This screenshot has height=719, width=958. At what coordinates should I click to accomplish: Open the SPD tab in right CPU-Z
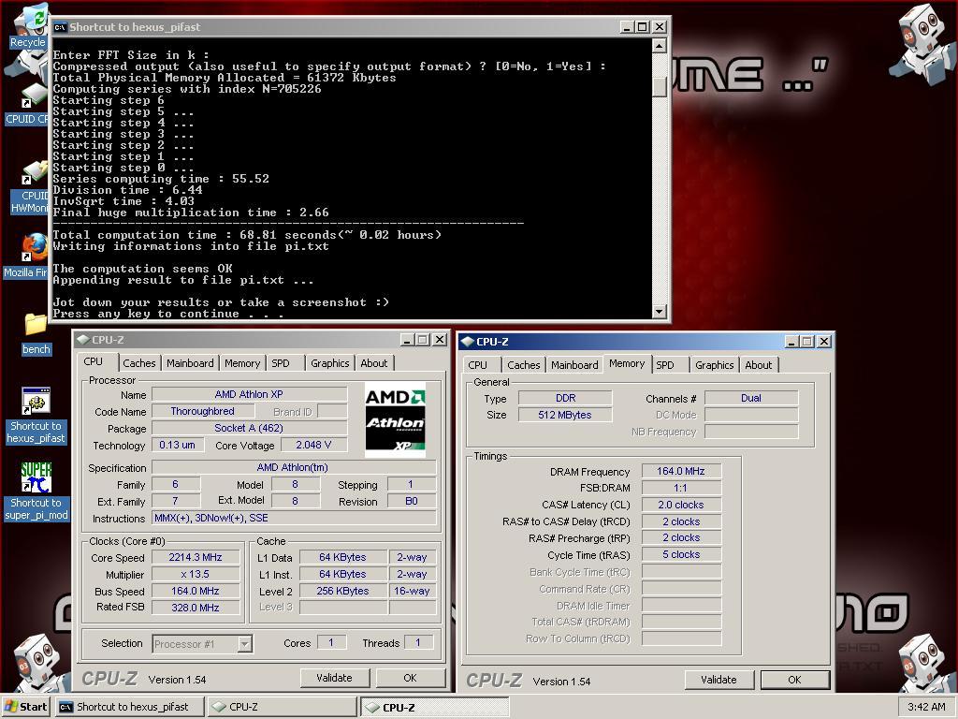(x=670, y=365)
